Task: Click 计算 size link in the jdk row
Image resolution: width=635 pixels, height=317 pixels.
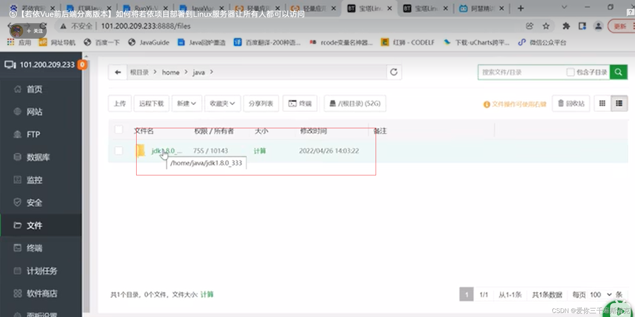Action: pyautogui.click(x=259, y=151)
